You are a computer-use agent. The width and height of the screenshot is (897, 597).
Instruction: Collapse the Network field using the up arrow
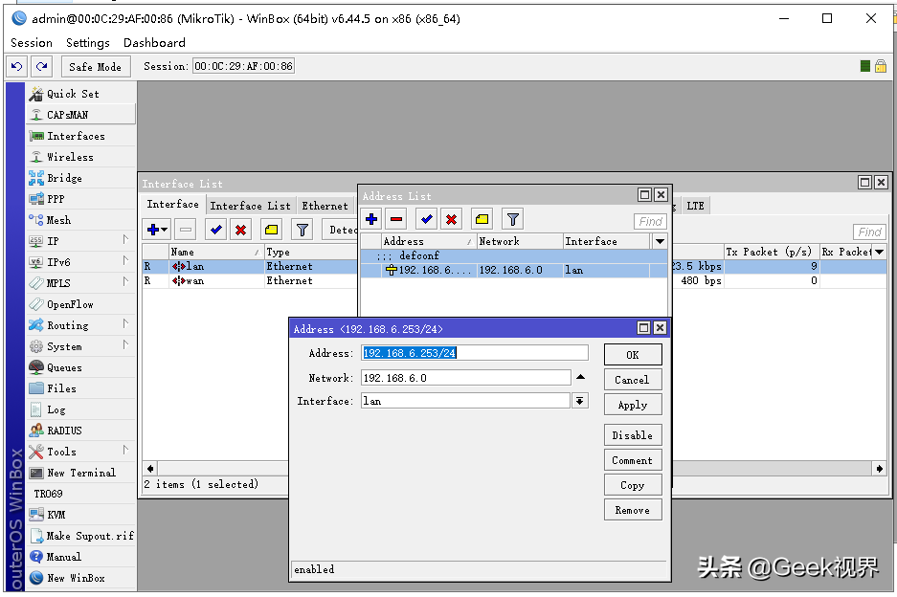pyautogui.click(x=581, y=377)
